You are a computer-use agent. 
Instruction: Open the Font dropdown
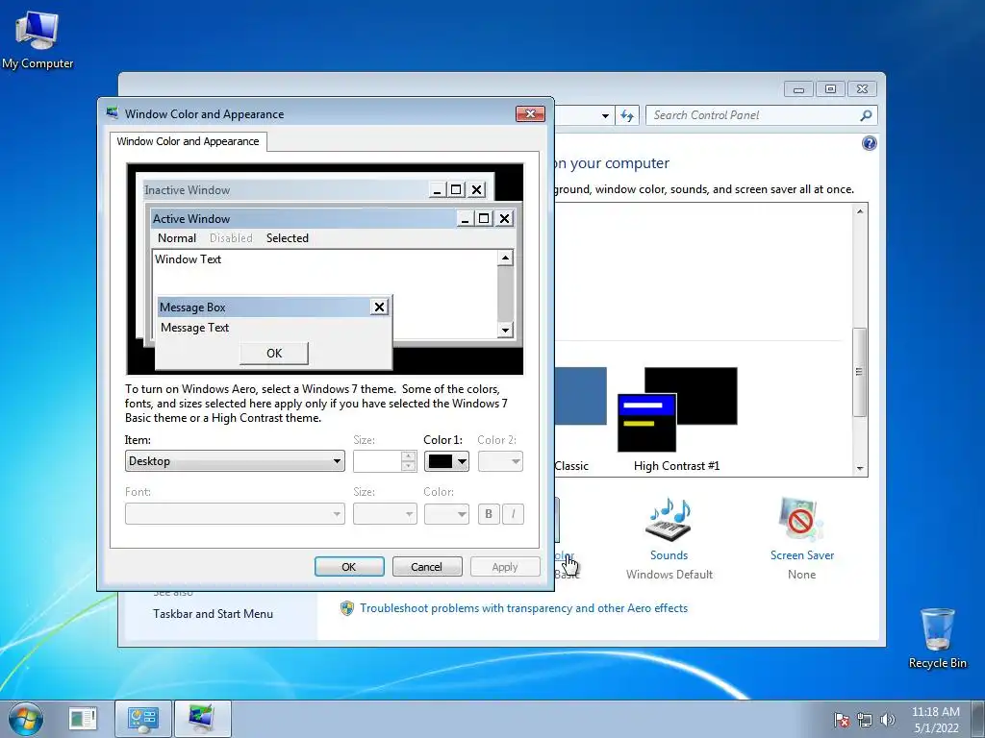pos(235,514)
